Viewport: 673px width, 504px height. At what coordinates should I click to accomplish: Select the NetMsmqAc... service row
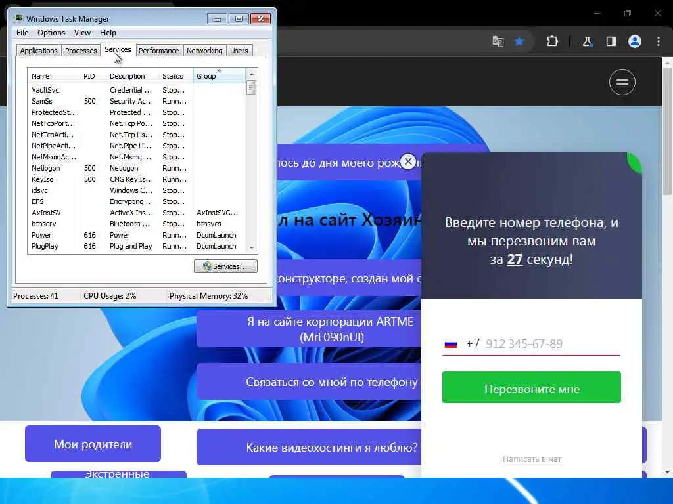137,157
